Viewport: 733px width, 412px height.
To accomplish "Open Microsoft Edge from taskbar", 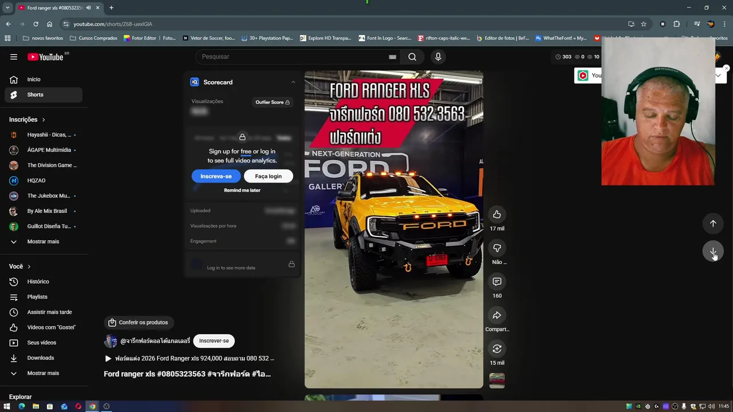I will click(22, 406).
